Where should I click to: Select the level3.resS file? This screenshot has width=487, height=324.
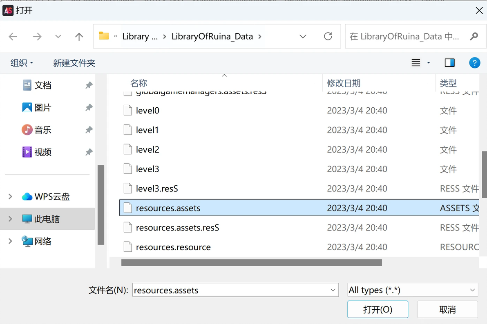pos(157,189)
